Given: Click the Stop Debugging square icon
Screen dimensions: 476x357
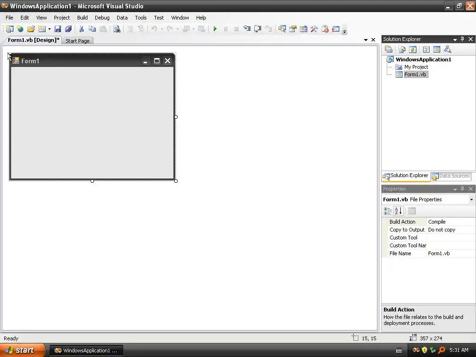Looking at the screenshot, I should pos(236,29).
